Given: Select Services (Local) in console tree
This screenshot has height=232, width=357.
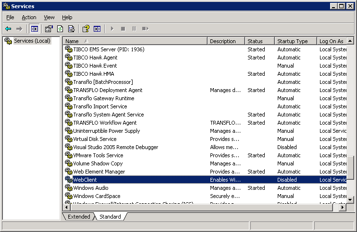Looking at the screenshot, I should (32, 41).
